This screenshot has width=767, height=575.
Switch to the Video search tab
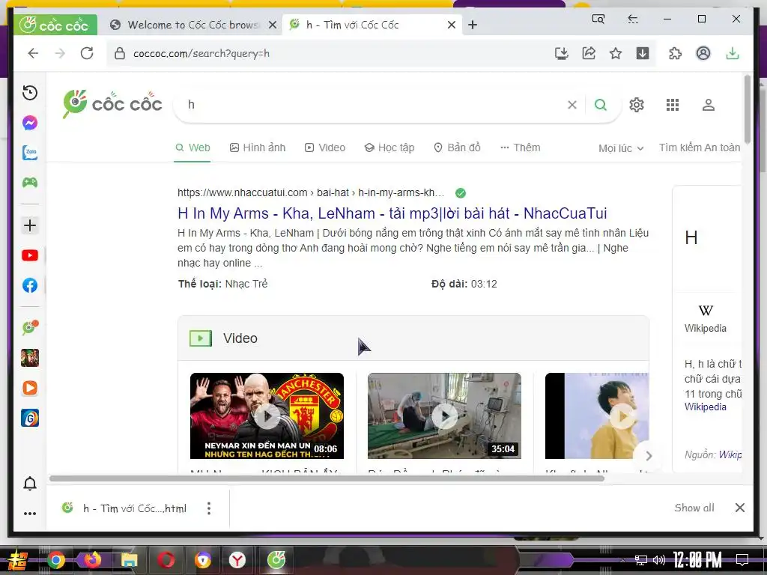pyautogui.click(x=325, y=147)
